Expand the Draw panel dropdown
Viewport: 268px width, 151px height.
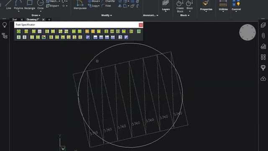pyautogui.click(x=36, y=15)
